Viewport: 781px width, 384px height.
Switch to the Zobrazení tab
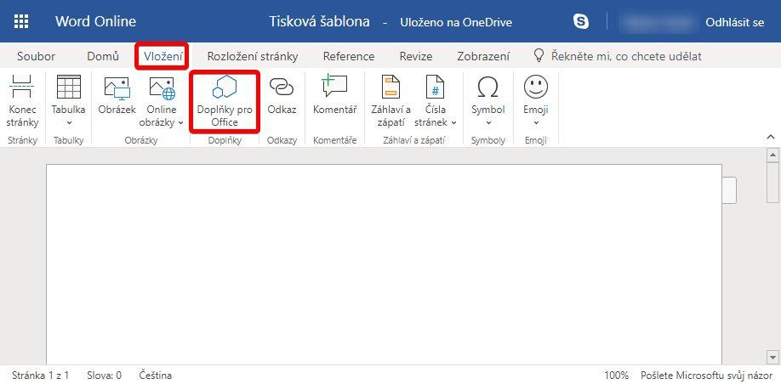(483, 56)
